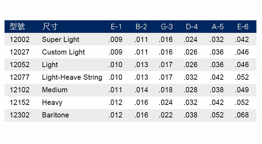Click the 型號 column header

[17, 27]
